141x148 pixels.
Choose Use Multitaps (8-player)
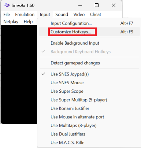click(x=89, y=125)
